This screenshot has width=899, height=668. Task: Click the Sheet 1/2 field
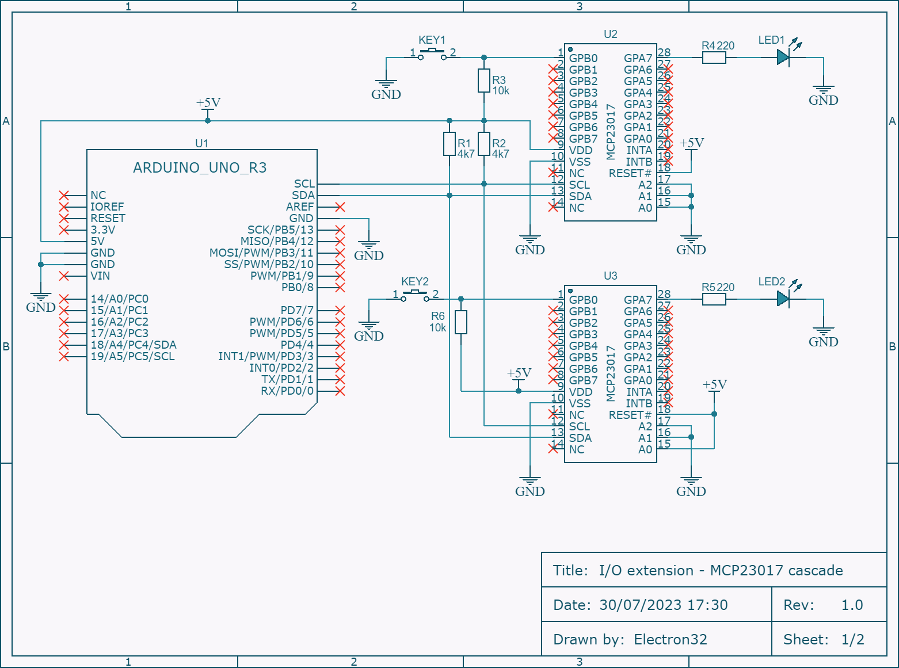pyautogui.click(x=824, y=639)
